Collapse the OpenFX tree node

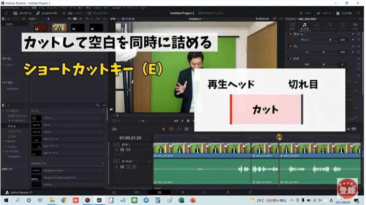click(3, 141)
